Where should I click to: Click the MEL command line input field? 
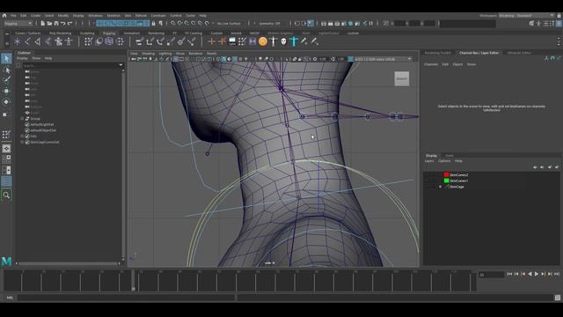click(x=127, y=298)
